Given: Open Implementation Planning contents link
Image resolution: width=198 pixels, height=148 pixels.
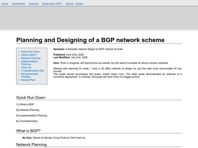Looking at the screenshot, I should [30, 63].
